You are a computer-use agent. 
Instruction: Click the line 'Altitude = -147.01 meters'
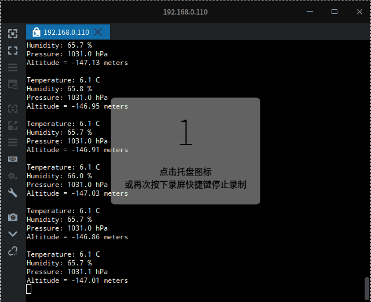pos(77,281)
